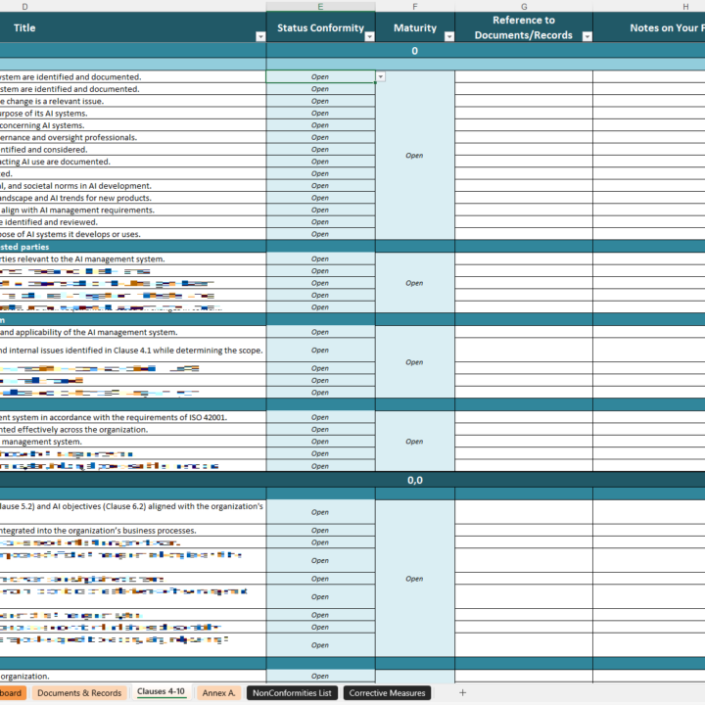
Task: Open the Reference to Documents/Records filter dropdown
Action: point(587,37)
